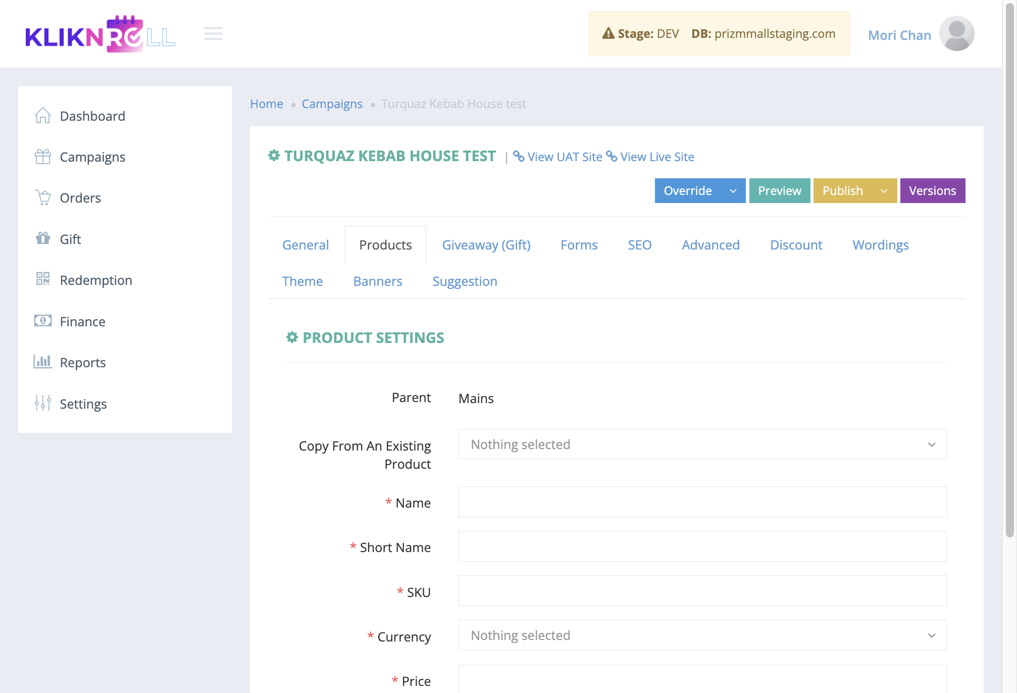
Task: Expand the Publish button dropdown arrow
Action: (x=884, y=191)
